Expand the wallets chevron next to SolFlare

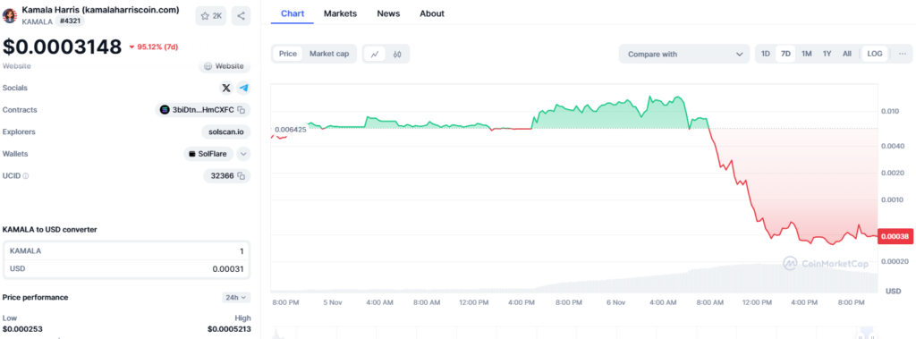click(x=243, y=155)
